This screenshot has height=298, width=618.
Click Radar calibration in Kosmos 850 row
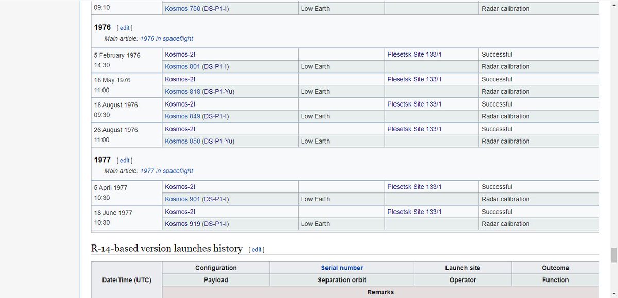(x=505, y=141)
